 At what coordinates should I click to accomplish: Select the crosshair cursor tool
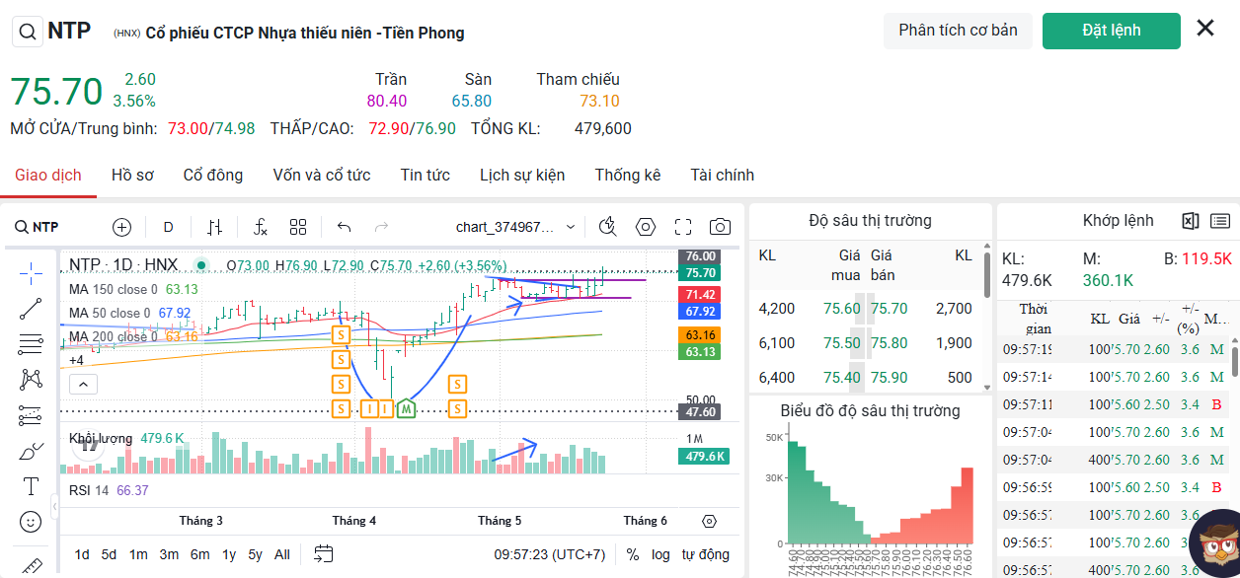[x=31, y=272]
